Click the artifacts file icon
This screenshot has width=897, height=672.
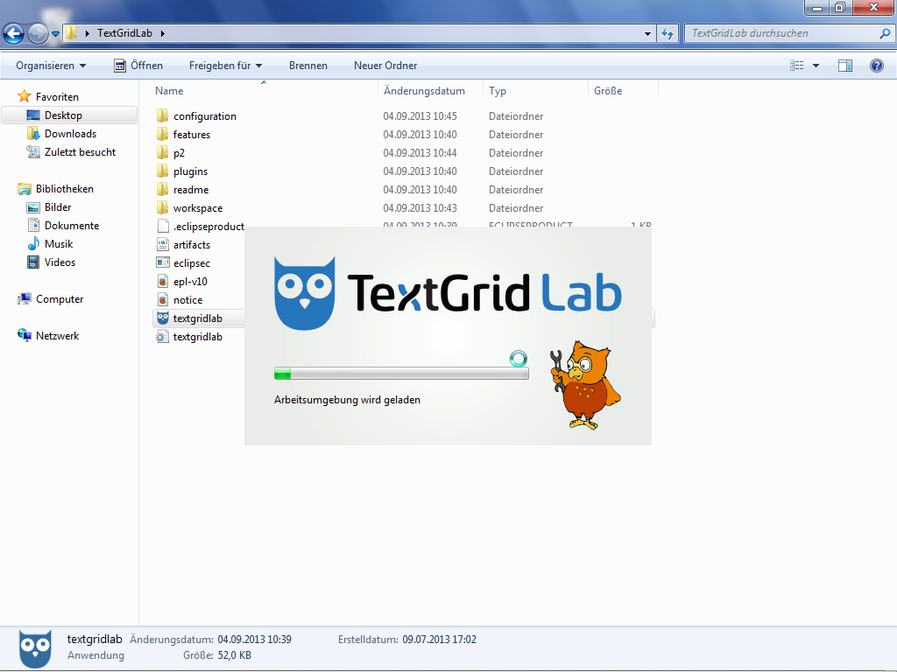(162, 245)
